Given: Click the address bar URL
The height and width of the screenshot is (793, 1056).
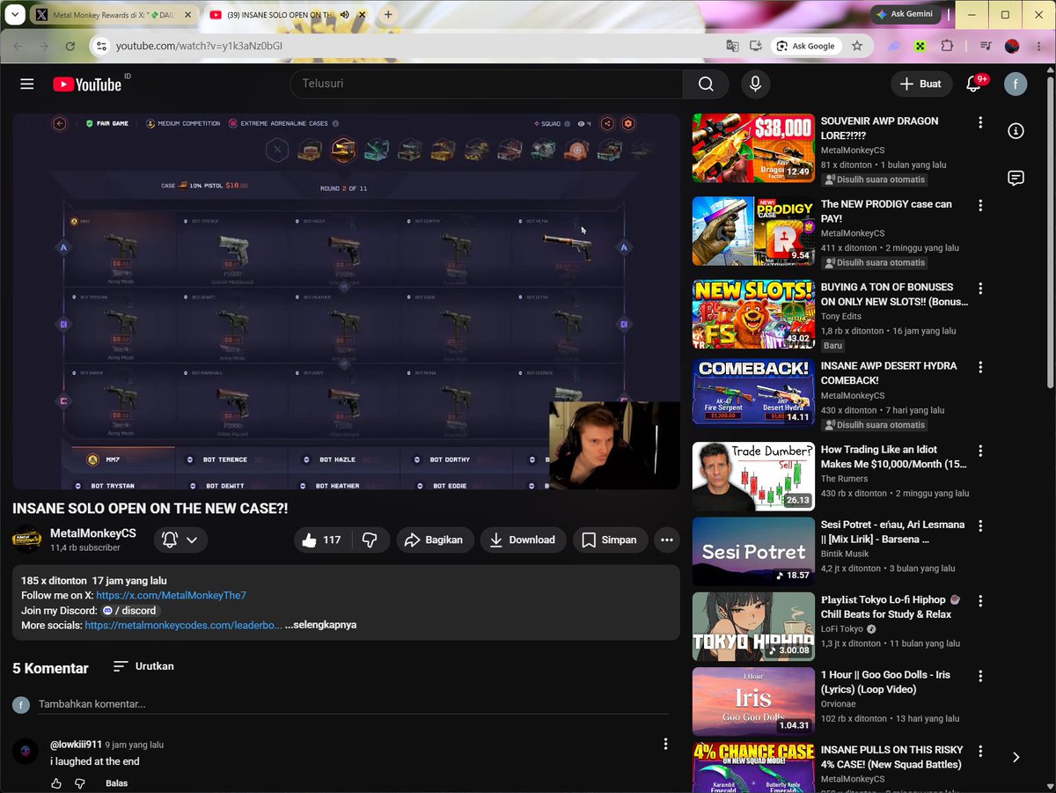Looking at the screenshot, I should (199, 46).
